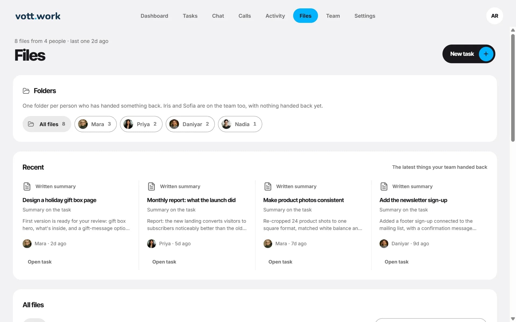Click Daniyar's avatar beside '9d ago'

tap(384, 244)
